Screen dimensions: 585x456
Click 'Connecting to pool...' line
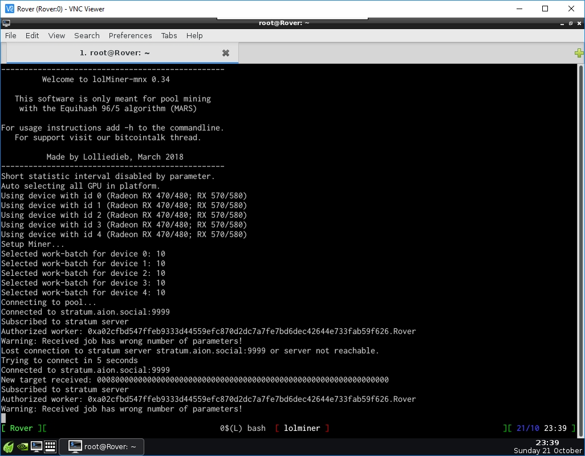(48, 302)
